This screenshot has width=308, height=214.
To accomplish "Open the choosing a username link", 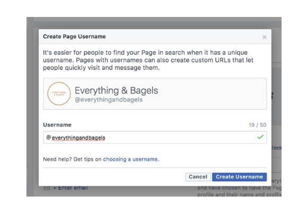I will click(131, 159).
